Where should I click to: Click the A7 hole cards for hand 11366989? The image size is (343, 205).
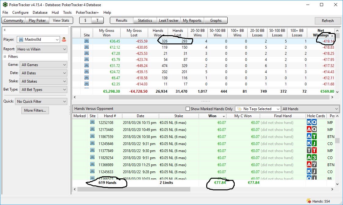[x=312, y=165]
